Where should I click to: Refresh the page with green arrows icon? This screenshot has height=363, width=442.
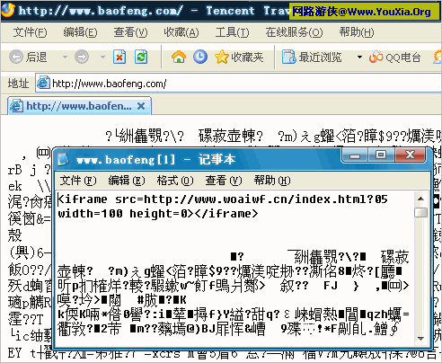pyautogui.click(x=141, y=57)
